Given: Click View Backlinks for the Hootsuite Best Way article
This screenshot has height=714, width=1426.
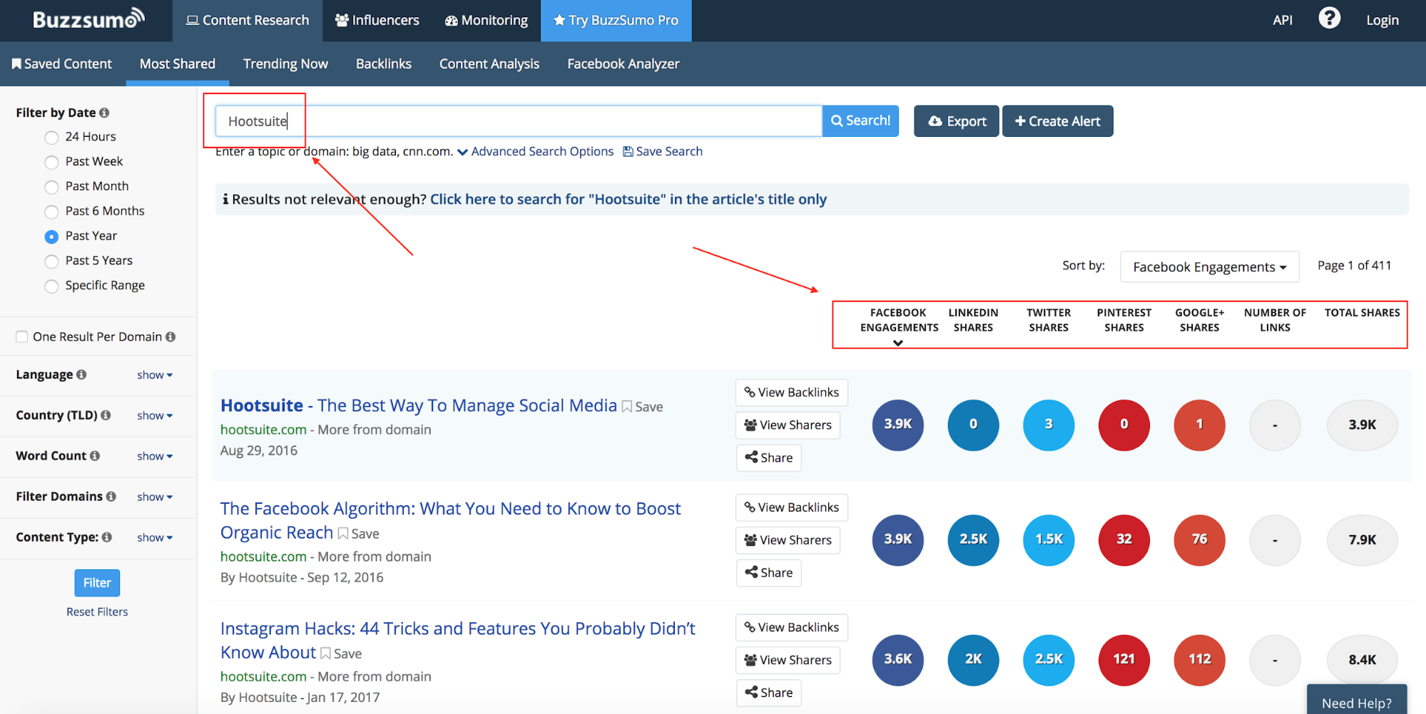Looking at the screenshot, I should pos(792,393).
